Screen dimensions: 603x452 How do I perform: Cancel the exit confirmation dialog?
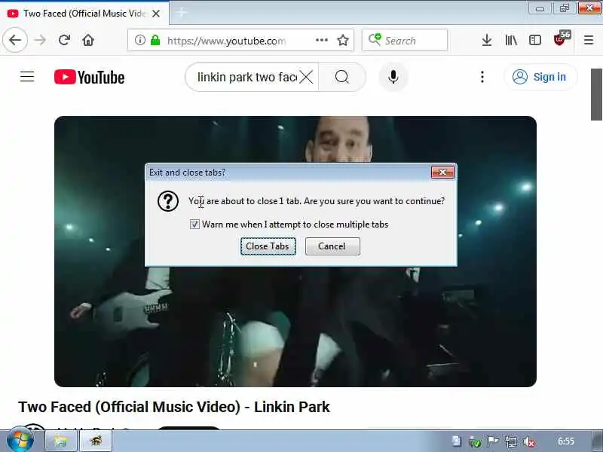(x=332, y=246)
